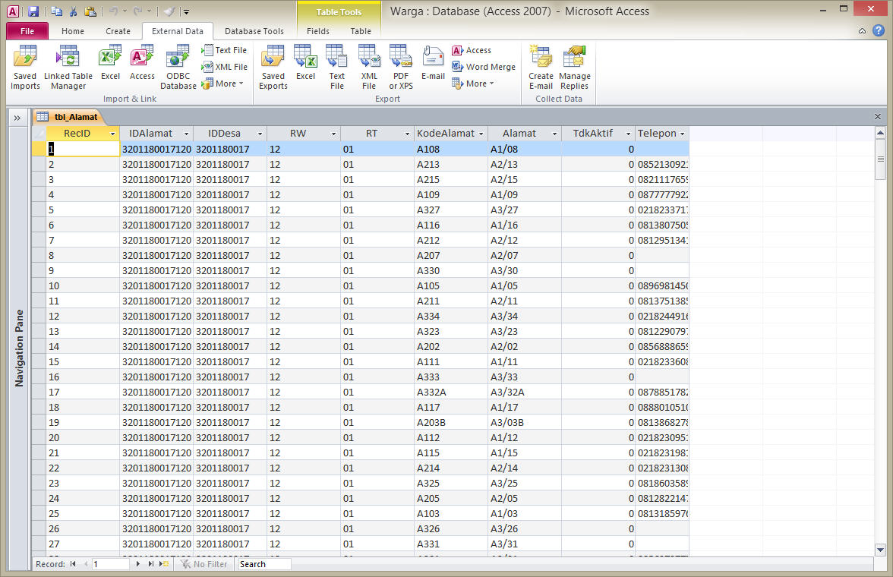Open IDAlamat column dropdown arrow

[x=186, y=134]
